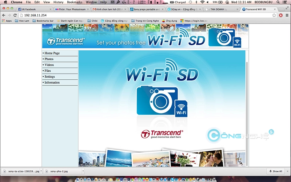The image size is (291, 182).
Task: Click the red Opera extension icon
Action: pos(281,15)
